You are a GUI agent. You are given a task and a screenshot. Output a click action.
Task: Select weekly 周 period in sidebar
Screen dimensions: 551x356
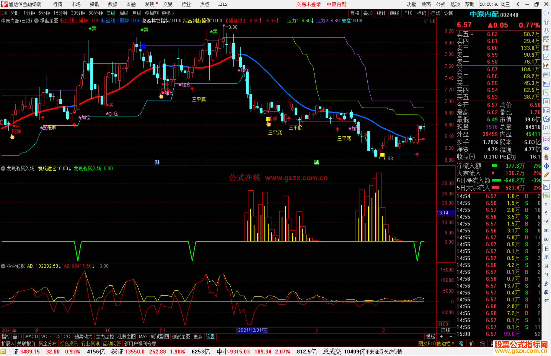tap(546, 257)
